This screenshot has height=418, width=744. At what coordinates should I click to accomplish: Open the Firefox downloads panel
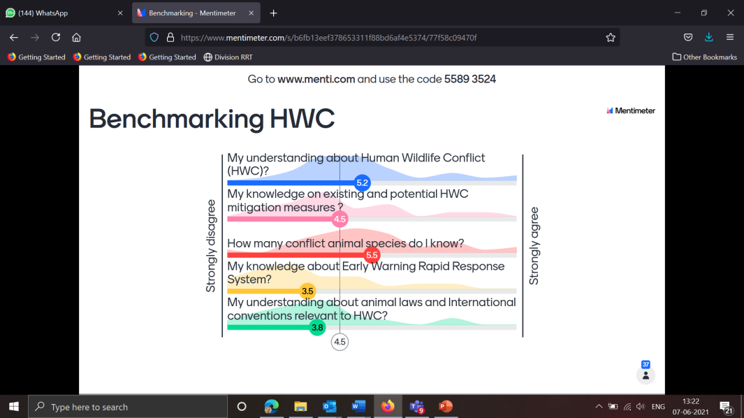[x=709, y=38]
